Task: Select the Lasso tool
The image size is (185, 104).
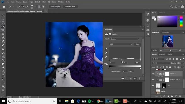Action: 3,23
